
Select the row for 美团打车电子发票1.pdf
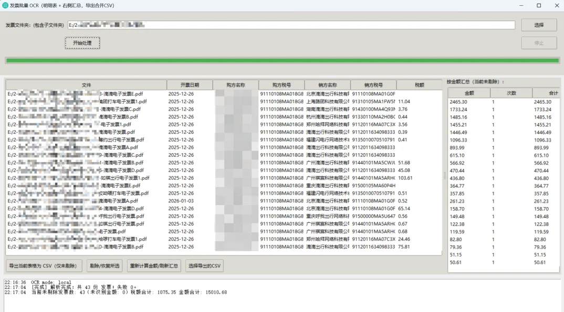pos(224,102)
